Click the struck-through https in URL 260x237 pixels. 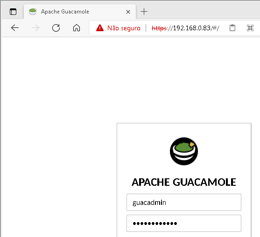point(159,28)
